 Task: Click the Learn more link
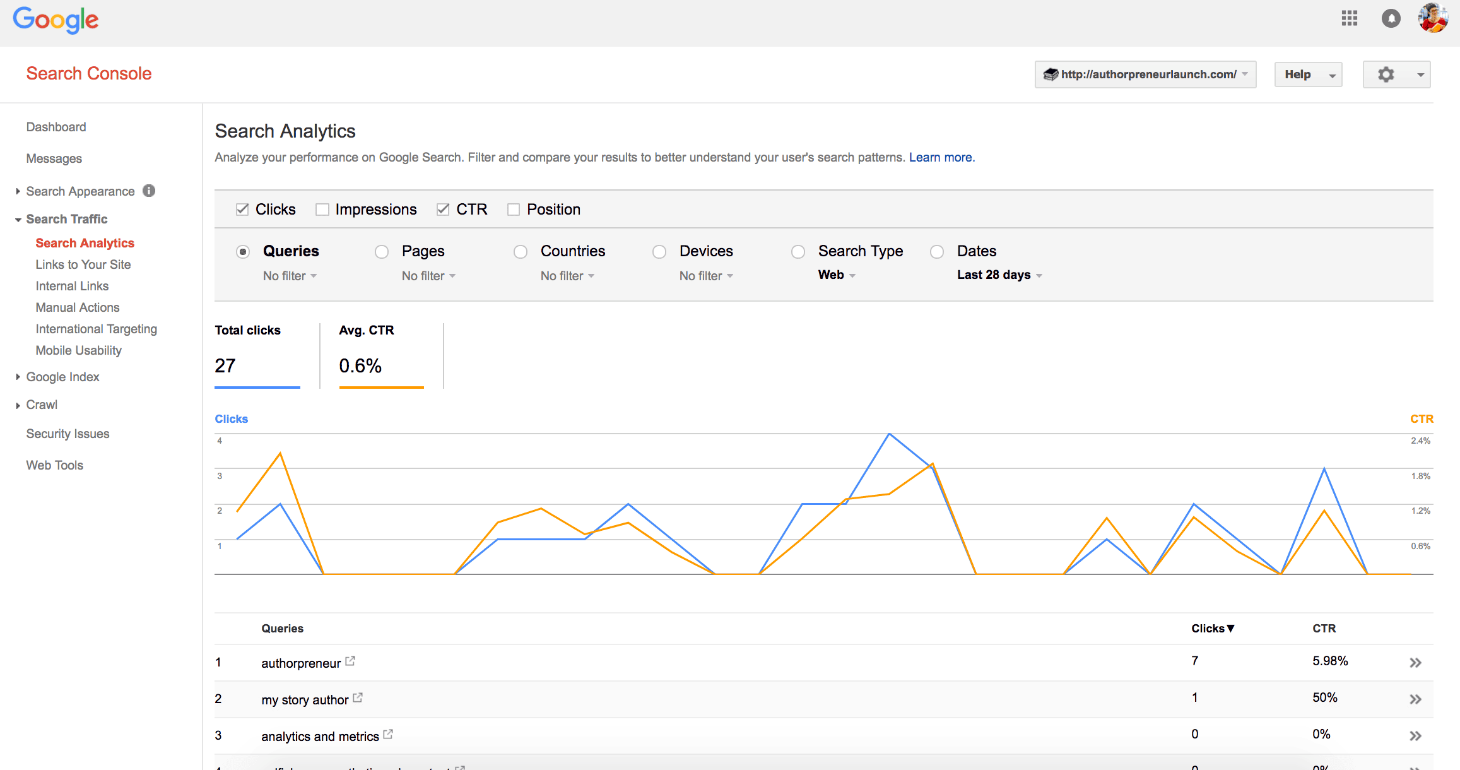[942, 157]
